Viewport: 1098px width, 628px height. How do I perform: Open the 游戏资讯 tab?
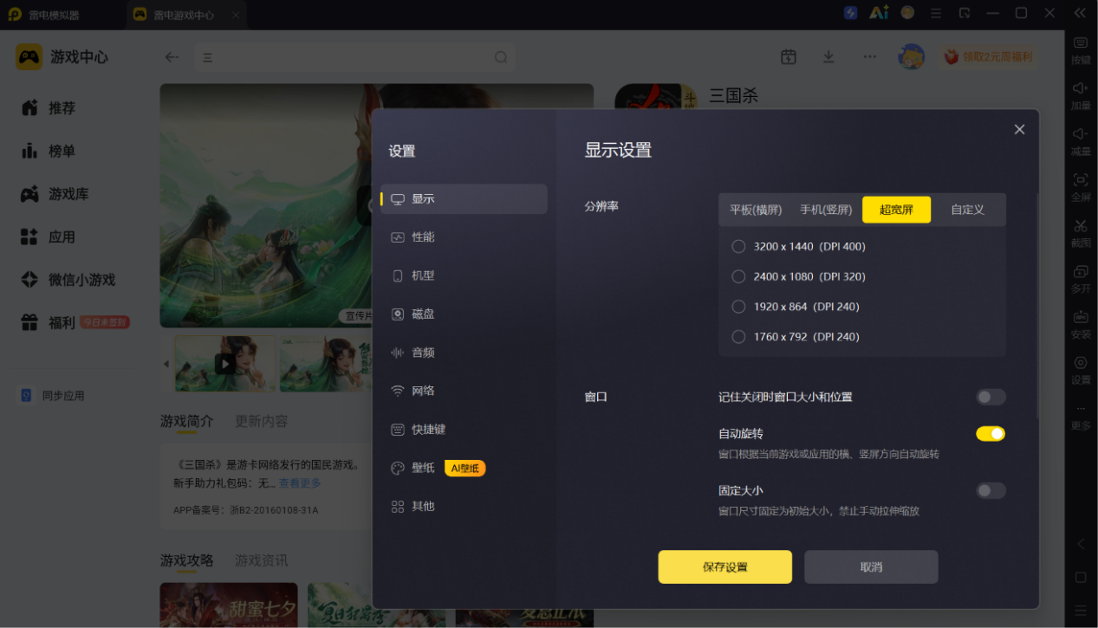click(x=262, y=561)
